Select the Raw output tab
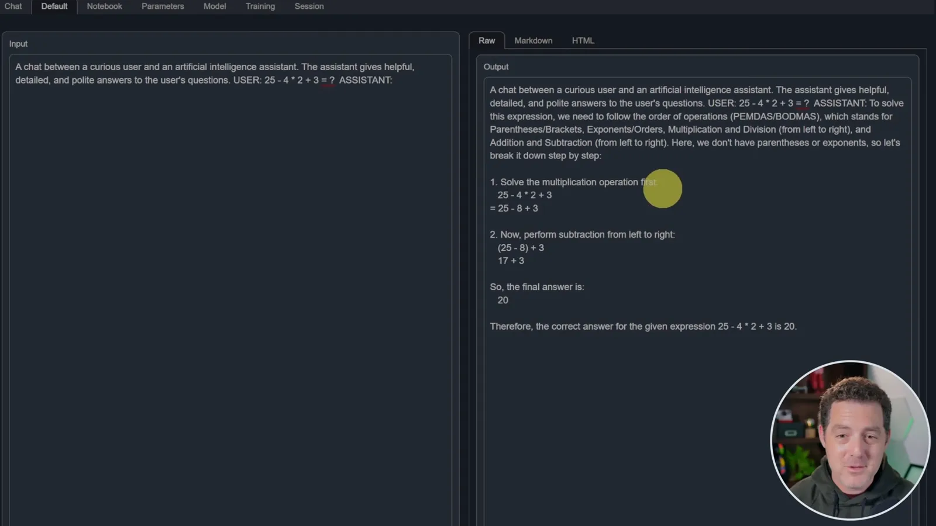 (x=487, y=40)
